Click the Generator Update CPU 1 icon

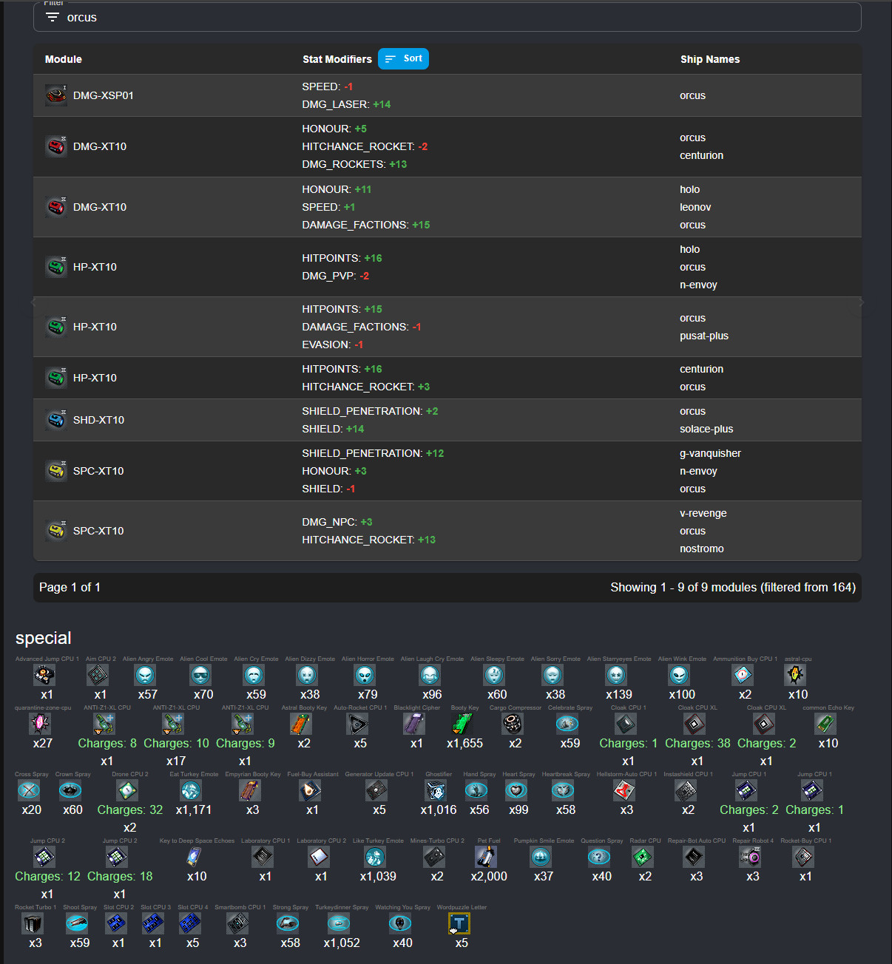(376, 790)
